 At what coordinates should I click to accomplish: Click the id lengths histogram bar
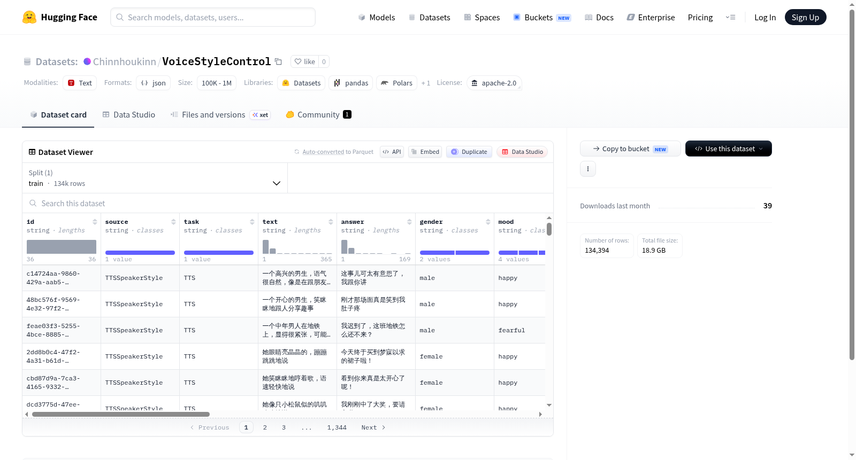62,247
